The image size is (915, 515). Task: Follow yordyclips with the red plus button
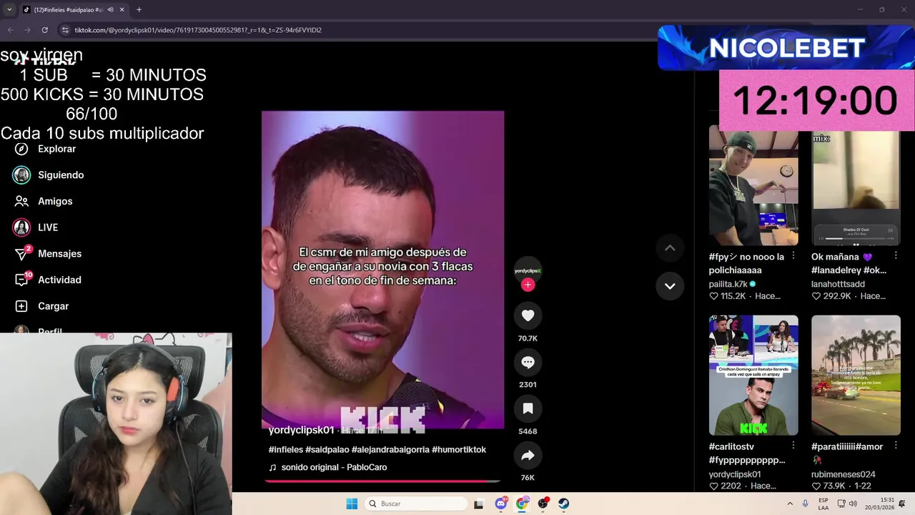coord(528,285)
